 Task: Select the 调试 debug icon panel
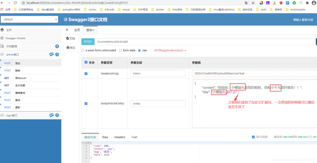(68, 48)
